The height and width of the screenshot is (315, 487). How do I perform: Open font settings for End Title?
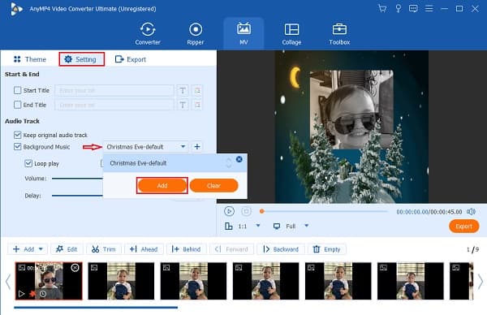click(183, 105)
